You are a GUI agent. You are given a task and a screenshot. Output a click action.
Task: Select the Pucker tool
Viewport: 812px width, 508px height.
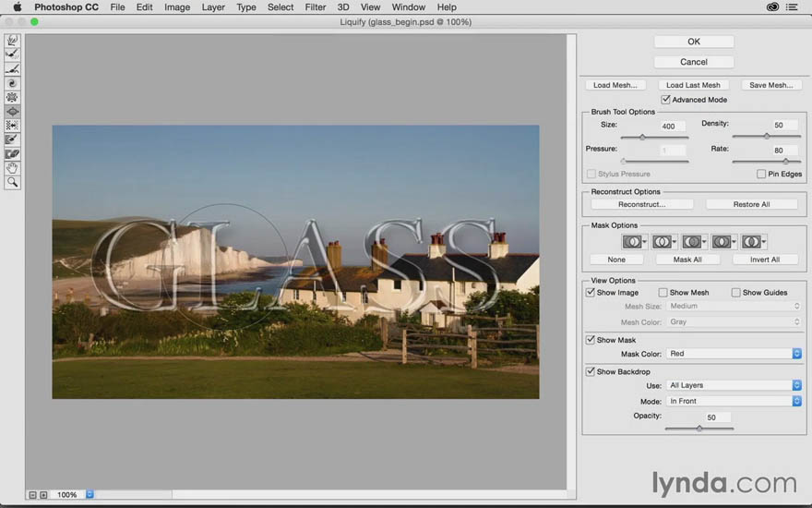pos(12,97)
